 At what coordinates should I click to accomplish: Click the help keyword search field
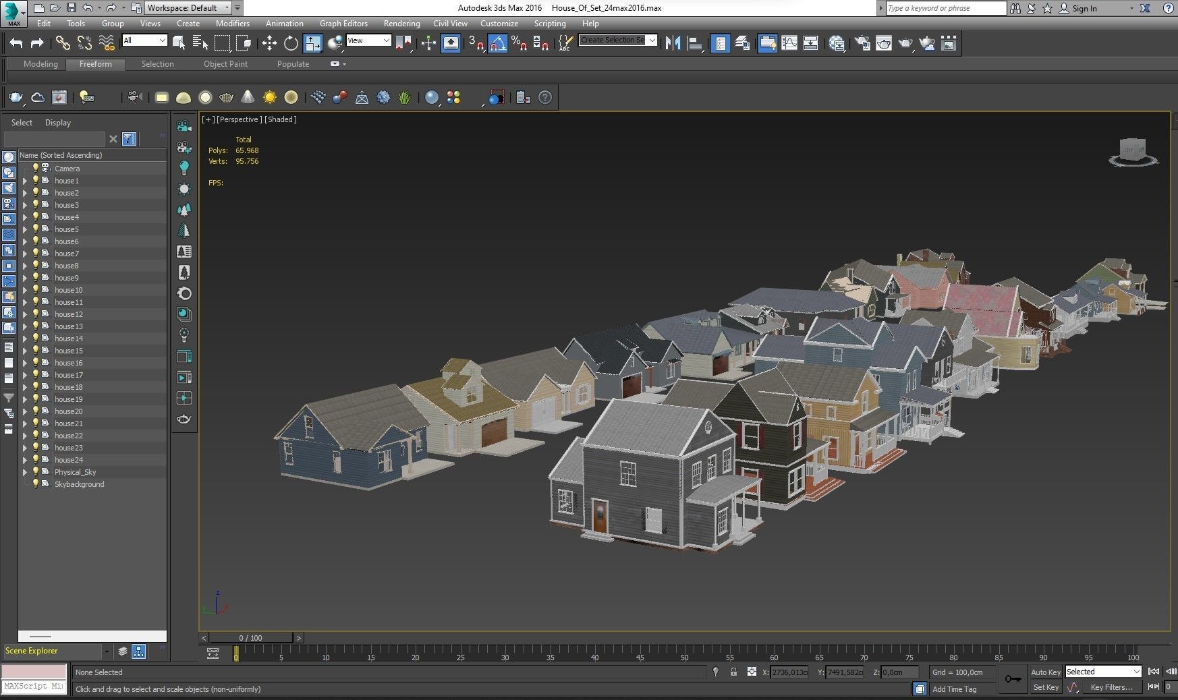point(945,8)
